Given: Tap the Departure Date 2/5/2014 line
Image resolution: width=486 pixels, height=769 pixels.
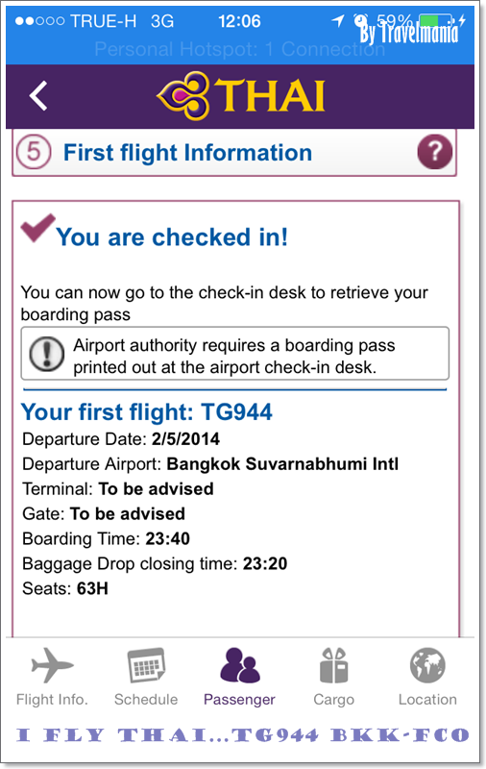Looking at the screenshot, I should point(121,438).
